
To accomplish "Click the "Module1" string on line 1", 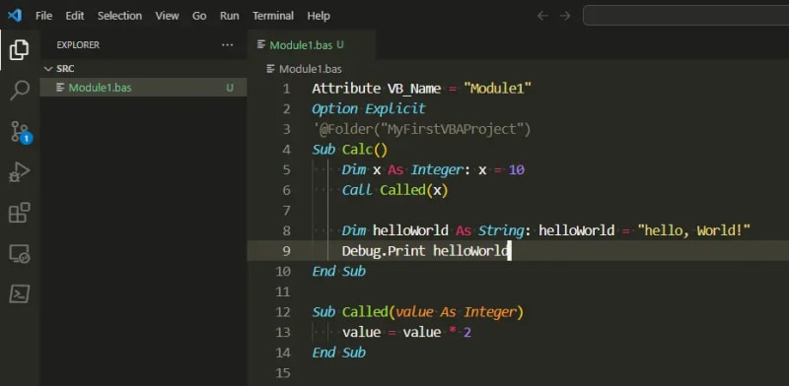I will [498, 89].
